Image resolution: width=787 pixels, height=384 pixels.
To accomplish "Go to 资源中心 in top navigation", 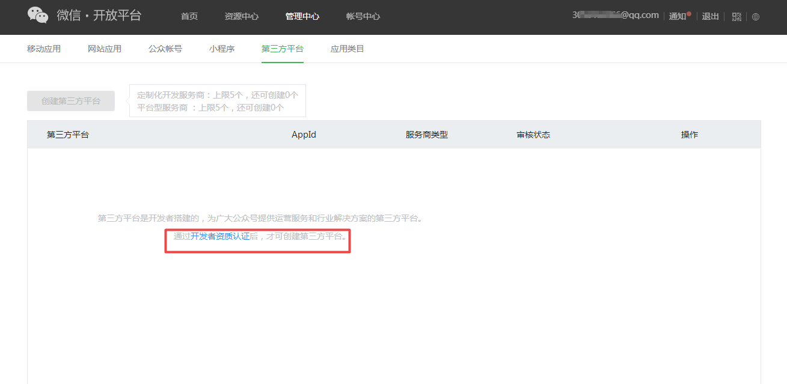I will (x=242, y=16).
